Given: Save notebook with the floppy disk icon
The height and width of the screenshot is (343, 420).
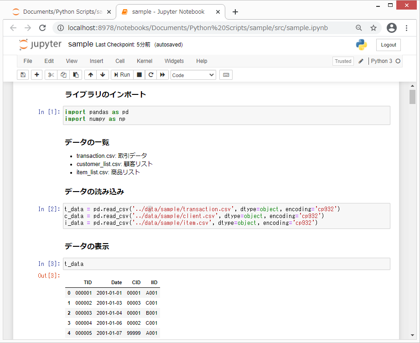Looking at the screenshot, I should point(23,75).
